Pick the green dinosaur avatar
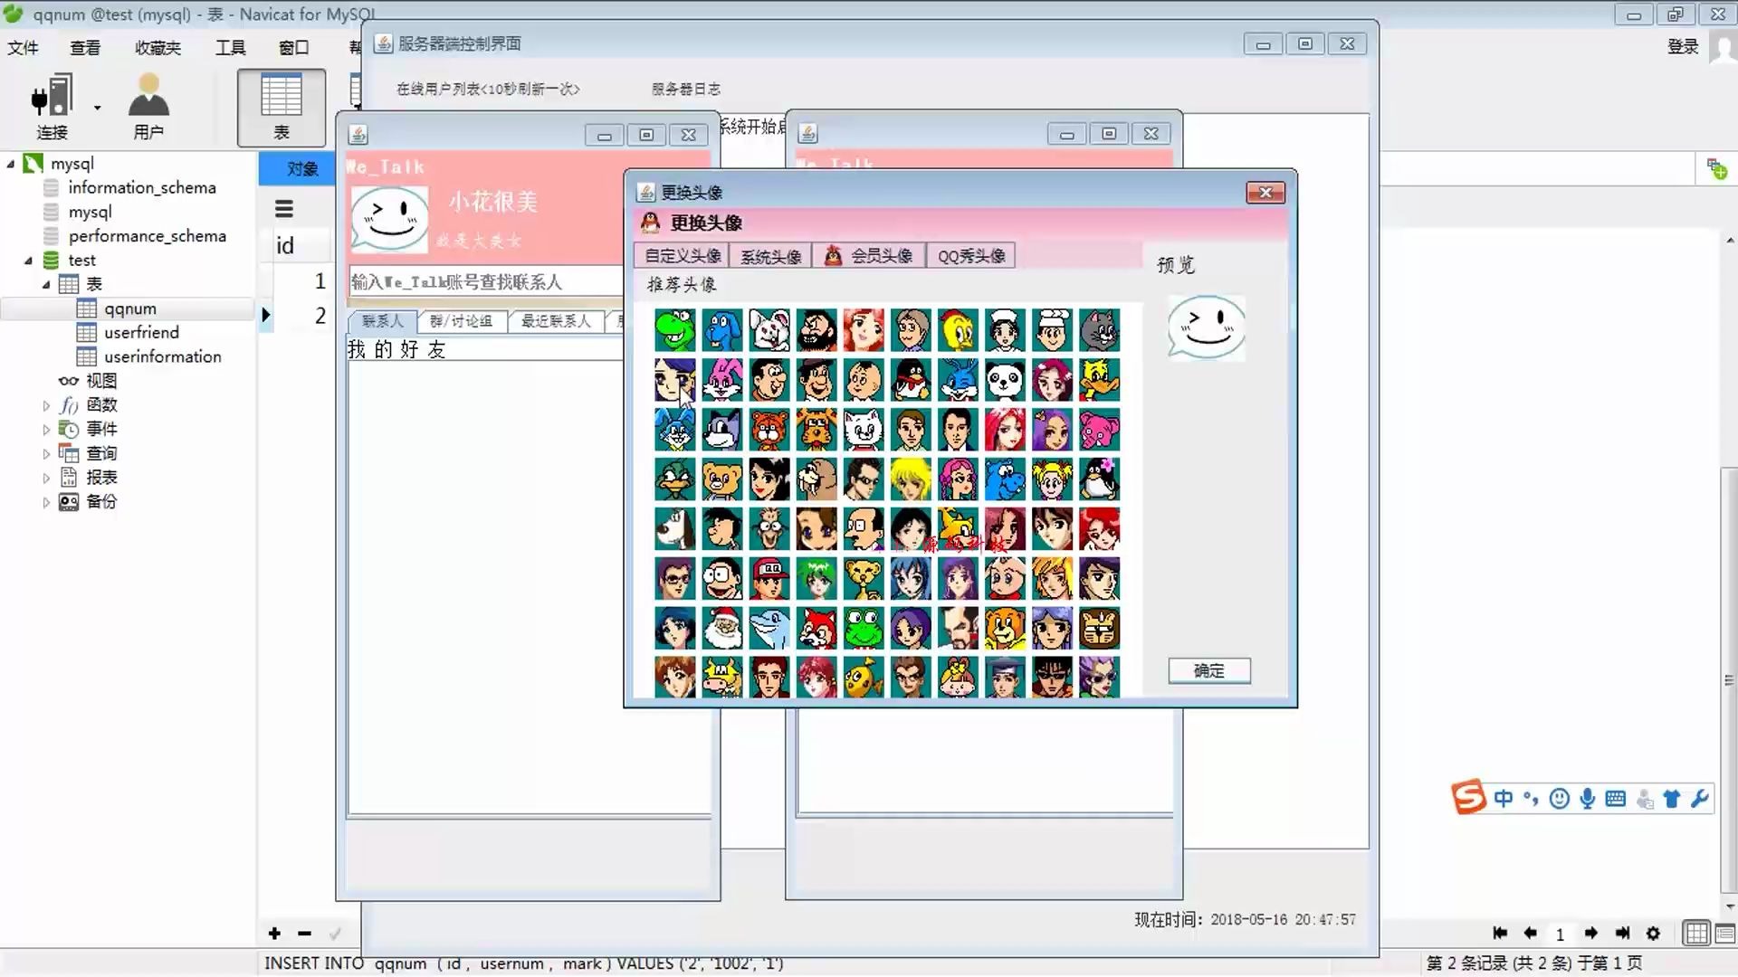The height and width of the screenshot is (977, 1738). click(675, 330)
